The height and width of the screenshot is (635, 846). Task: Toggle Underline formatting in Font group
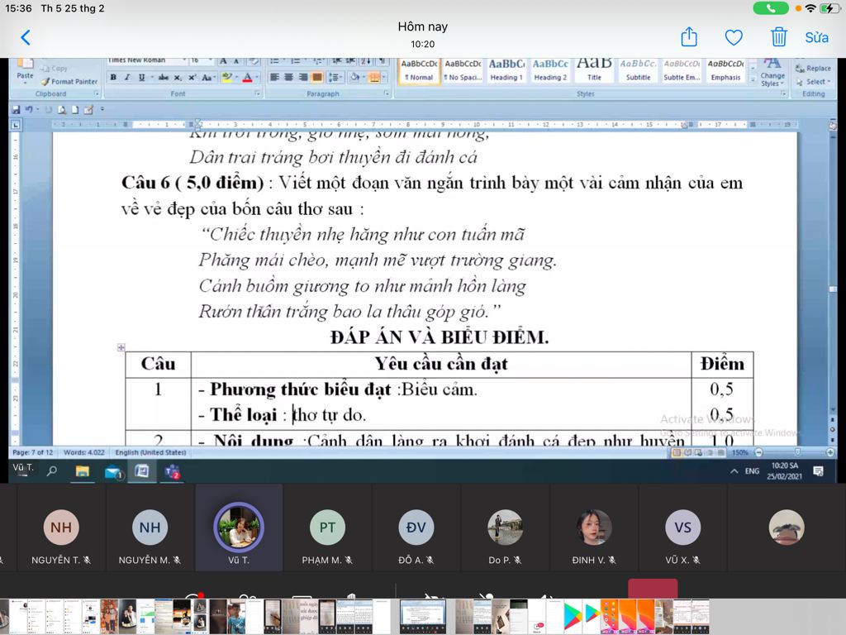[141, 77]
